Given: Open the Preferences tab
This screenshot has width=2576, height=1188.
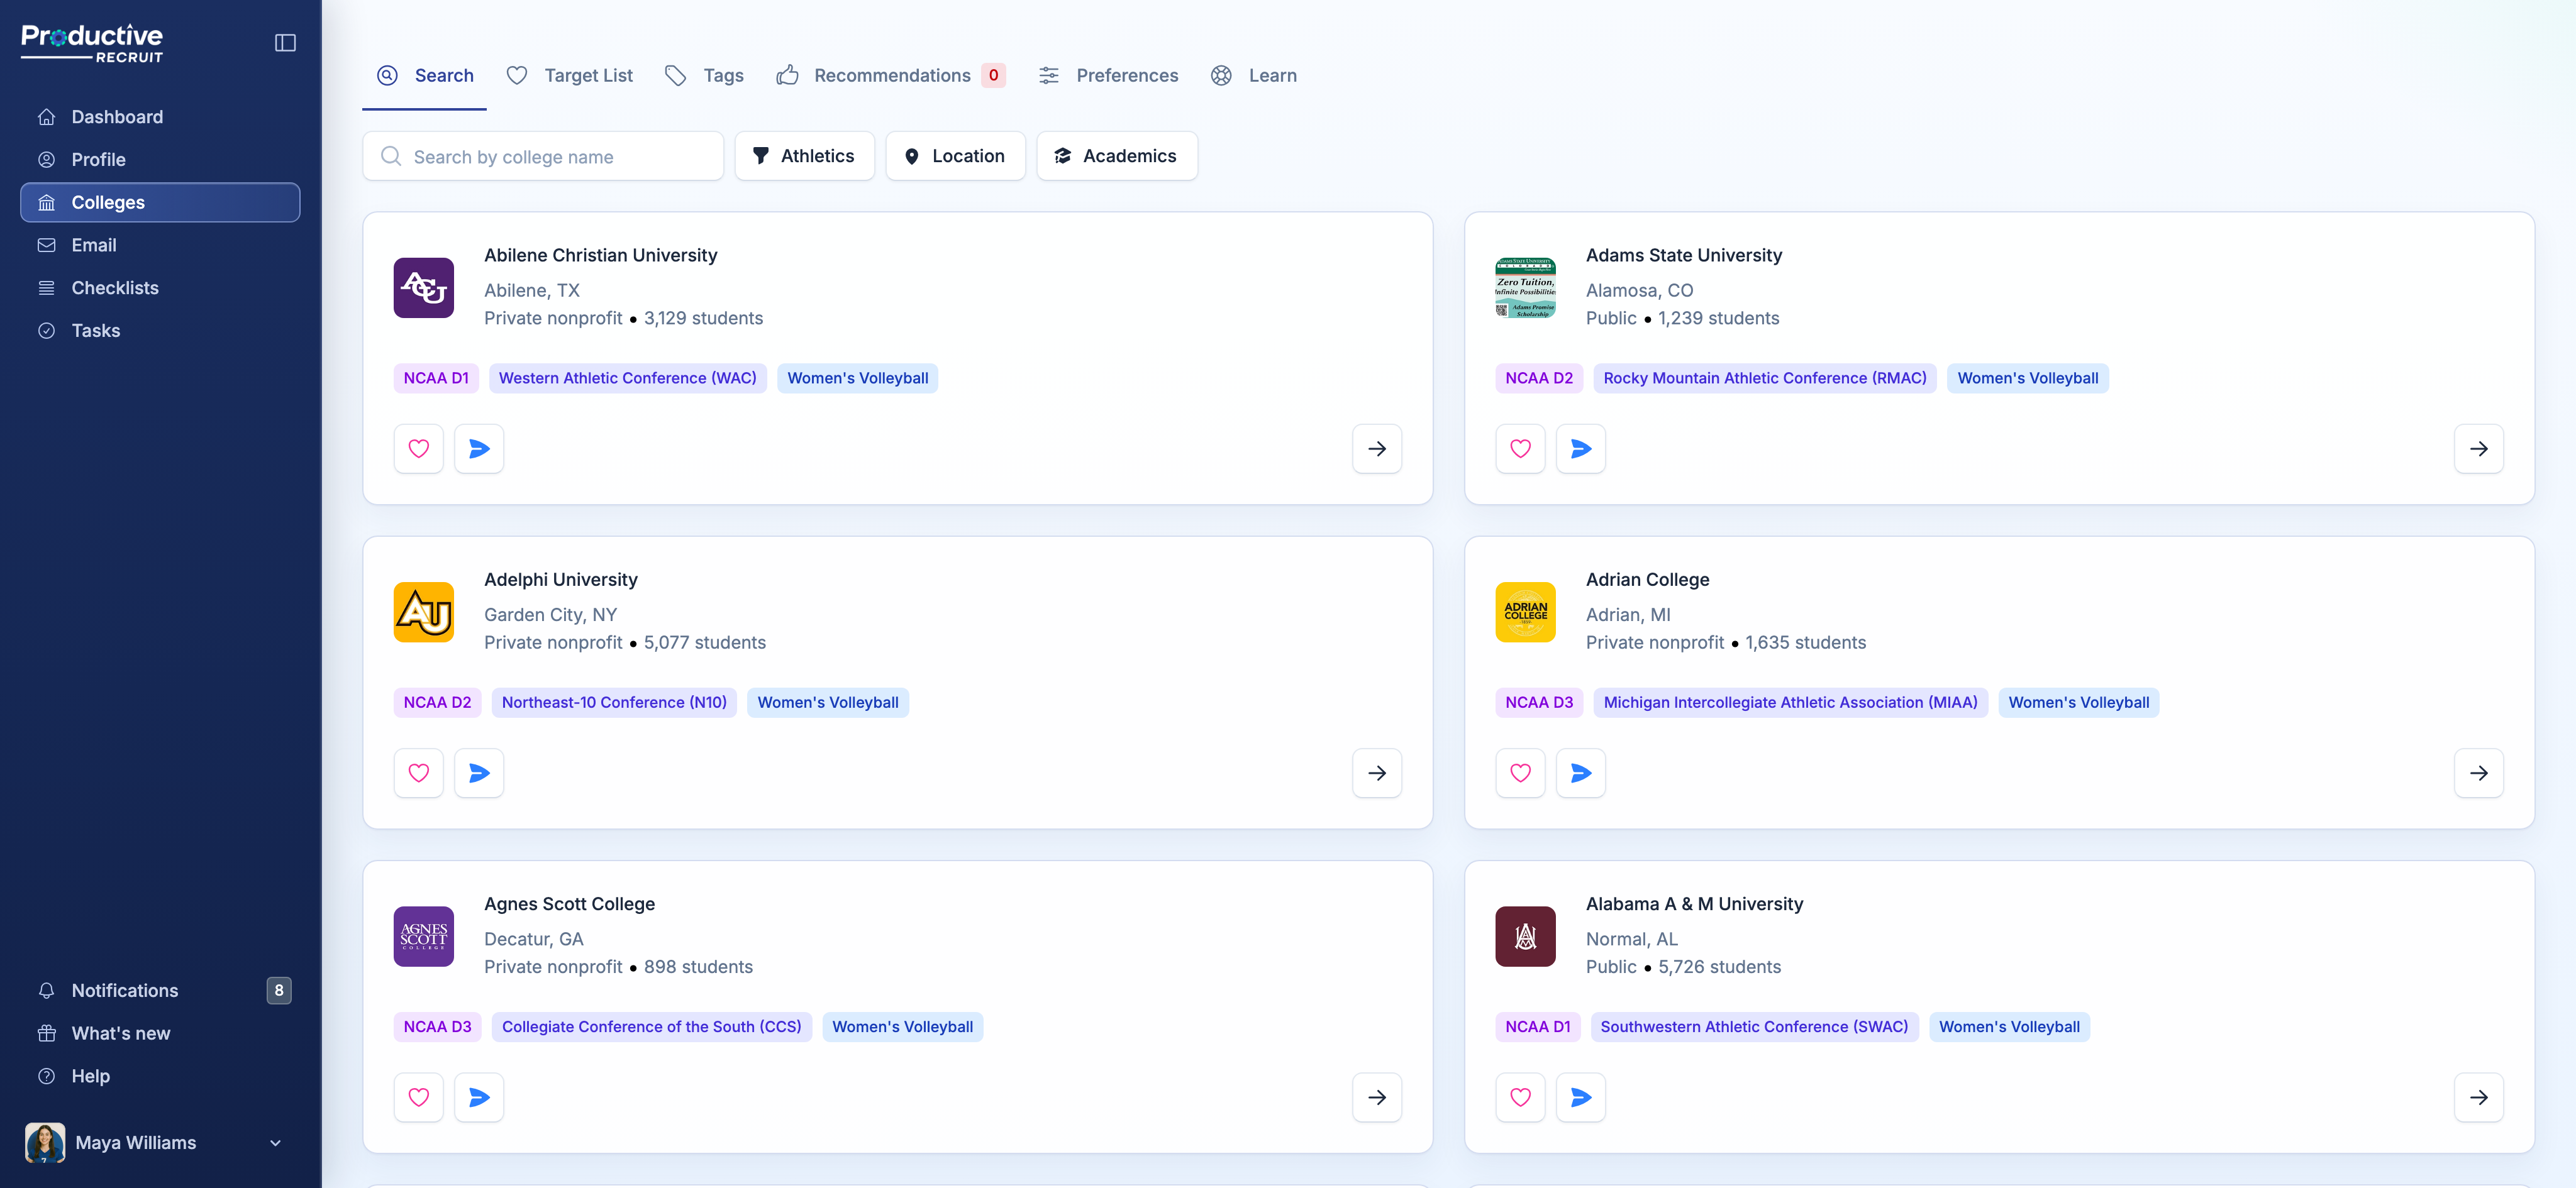Looking at the screenshot, I should (x=1108, y=76).
